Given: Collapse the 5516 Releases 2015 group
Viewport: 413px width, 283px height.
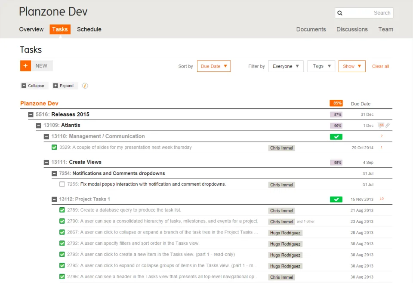Looking at the screenshot, I should pyautogui.click(x=31, y=114).
